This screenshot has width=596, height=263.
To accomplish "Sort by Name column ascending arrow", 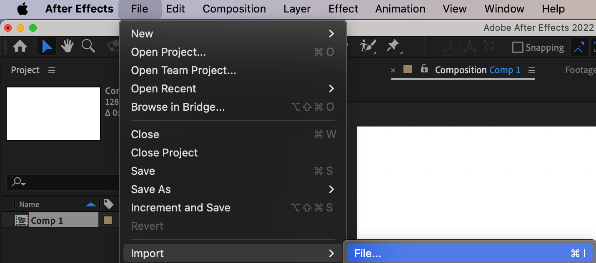I will coord(90,204).
